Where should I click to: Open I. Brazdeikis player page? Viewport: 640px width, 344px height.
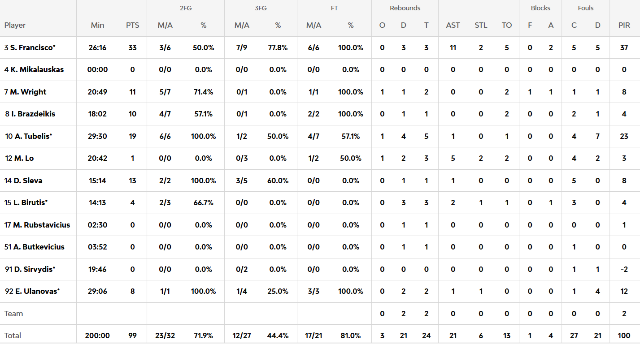(33, 114)
